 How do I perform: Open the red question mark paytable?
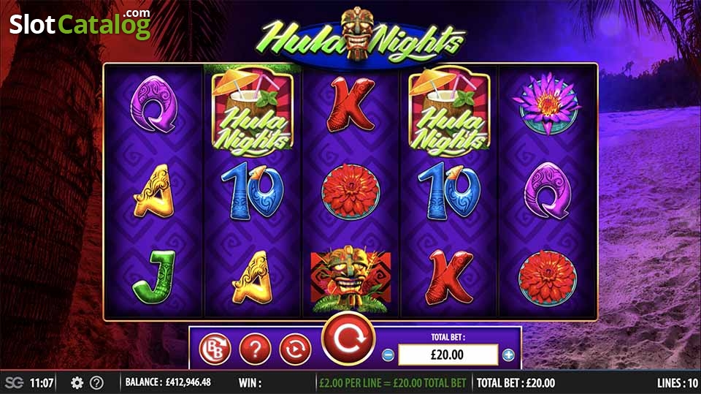coord(256,349)
